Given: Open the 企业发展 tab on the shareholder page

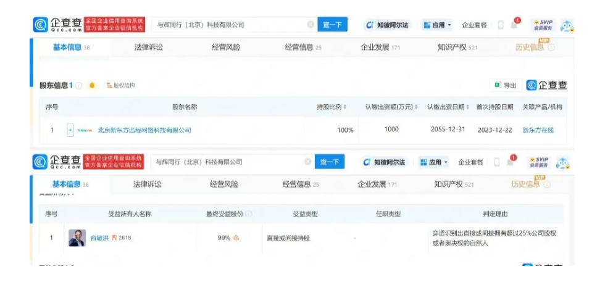Looking at the screenshot, I should point(380,48).
